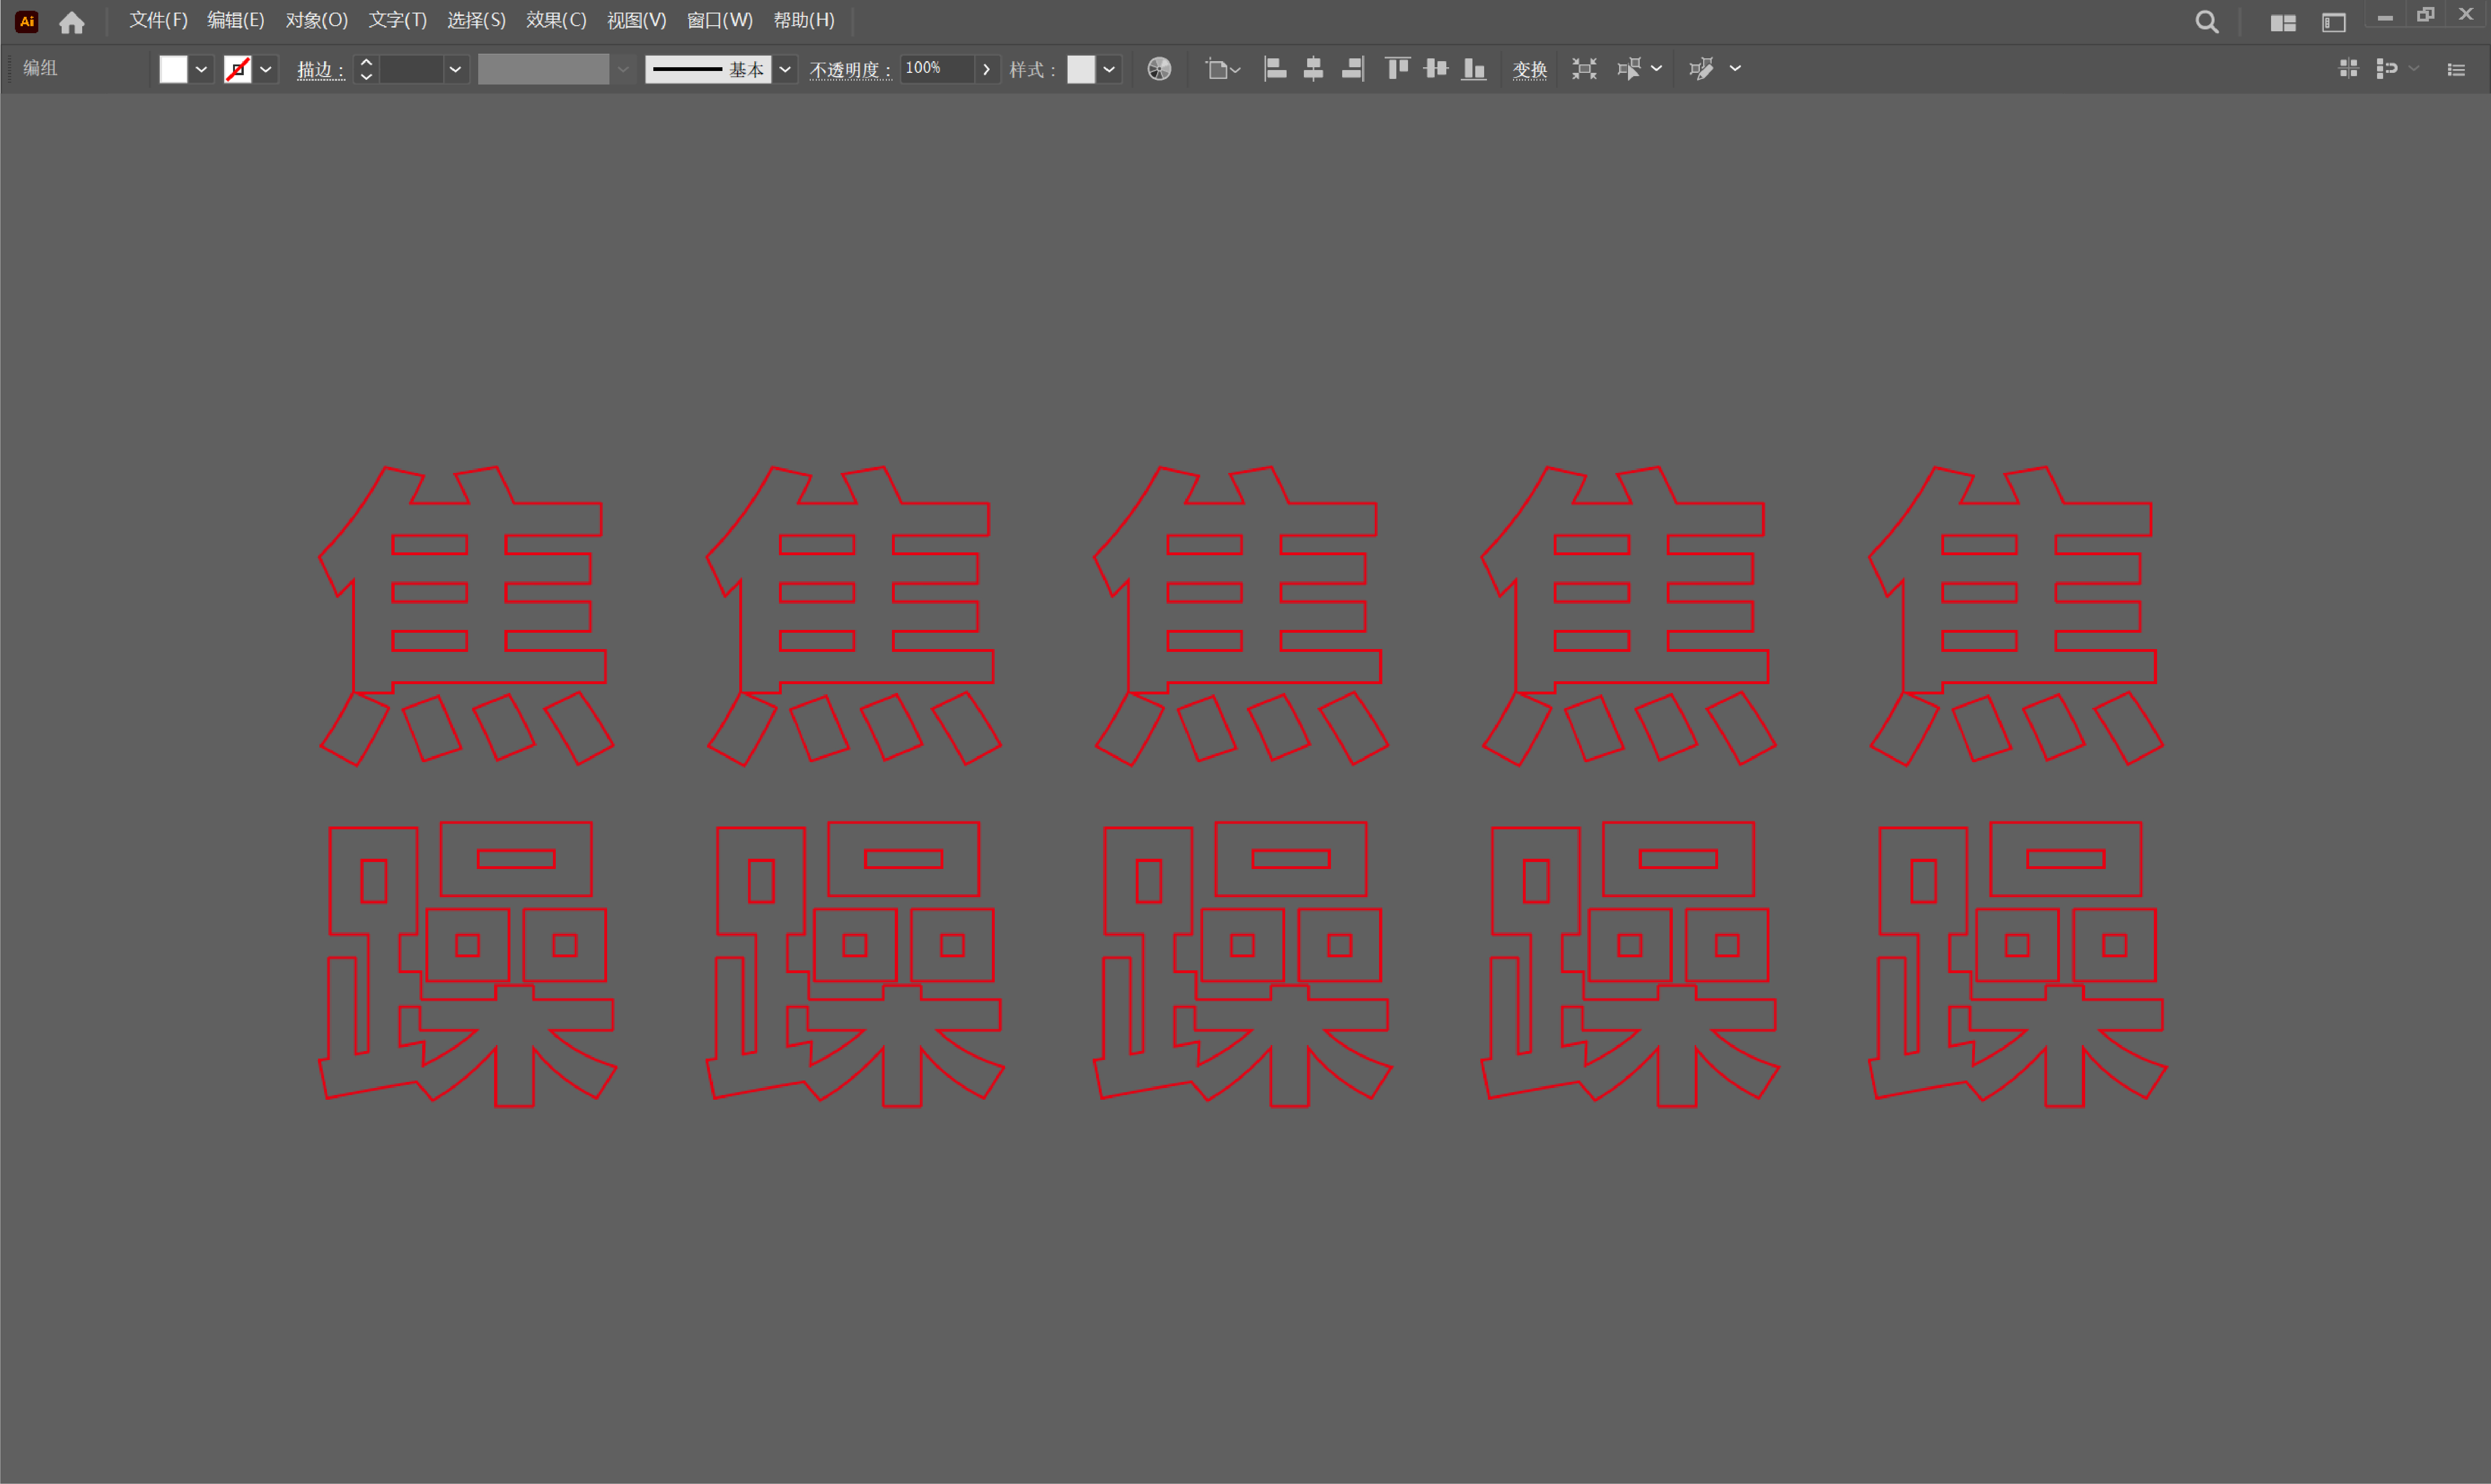Click the stroke weight input field
The image size is (2491, 1484).
point(411,69)
